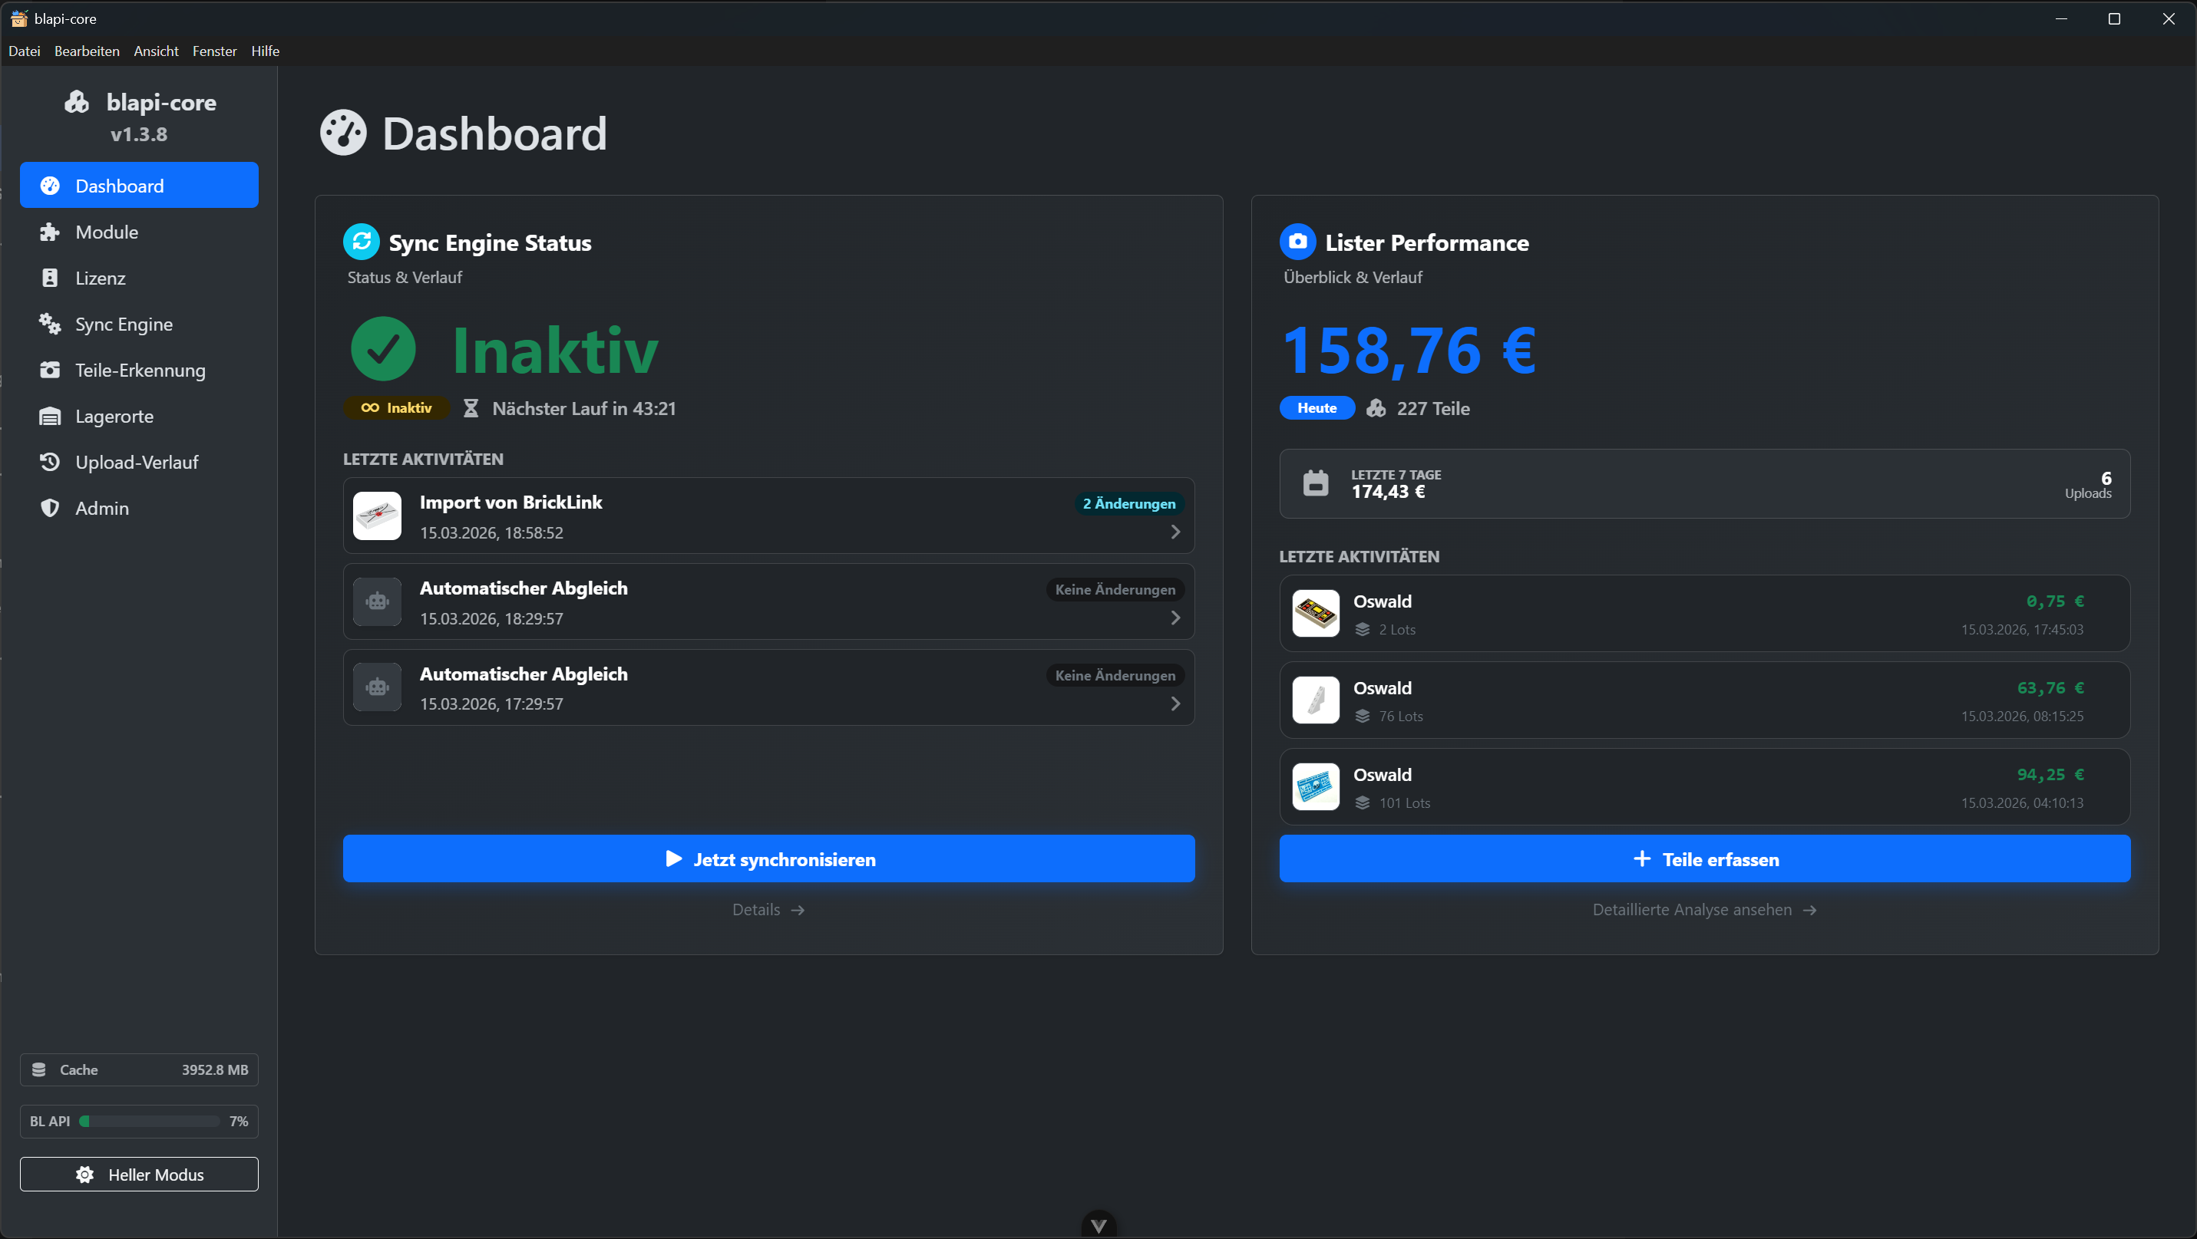Open Oswald 0,75 € upload thumbnail
Image resolution: width=2197 pixels, height=1239 pixels.
(x=1315, y=613)
